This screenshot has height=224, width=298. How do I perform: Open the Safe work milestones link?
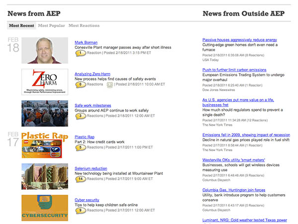(93, 106)
